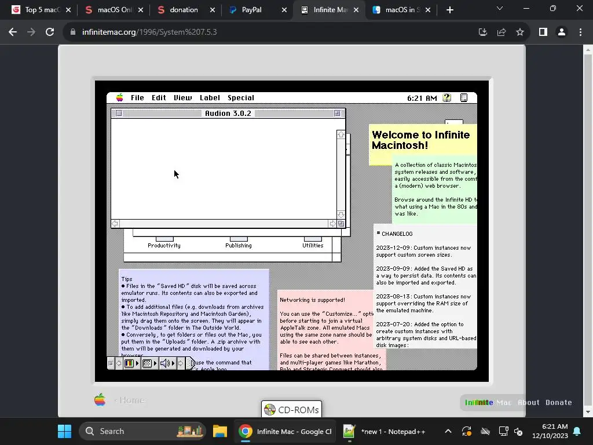Click the Control Strip close box
This screenshot has height=445, width=593.
(x=111, y=363)
